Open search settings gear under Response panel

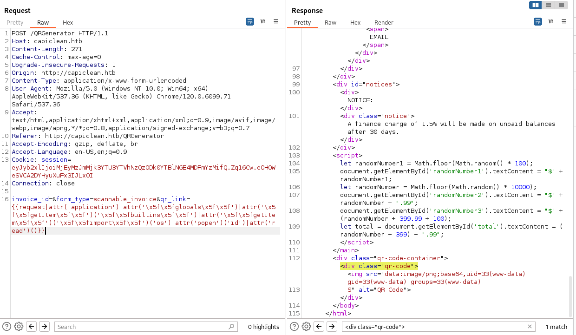tap(306, 326)
